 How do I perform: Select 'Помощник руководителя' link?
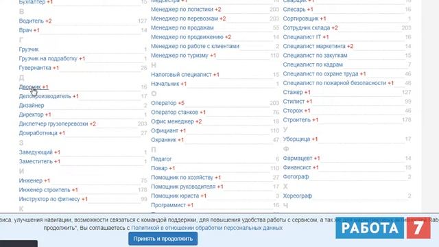point(183,187)
